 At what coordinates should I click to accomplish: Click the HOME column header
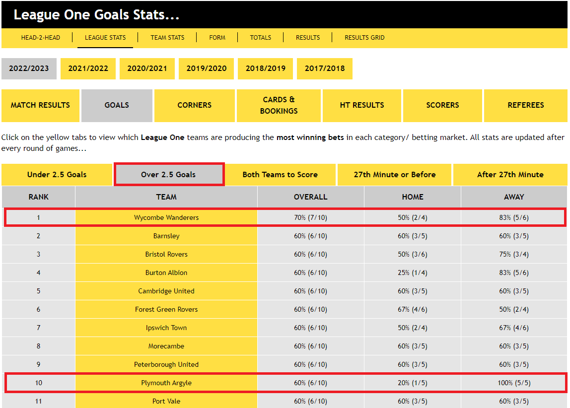coord(413,197)
